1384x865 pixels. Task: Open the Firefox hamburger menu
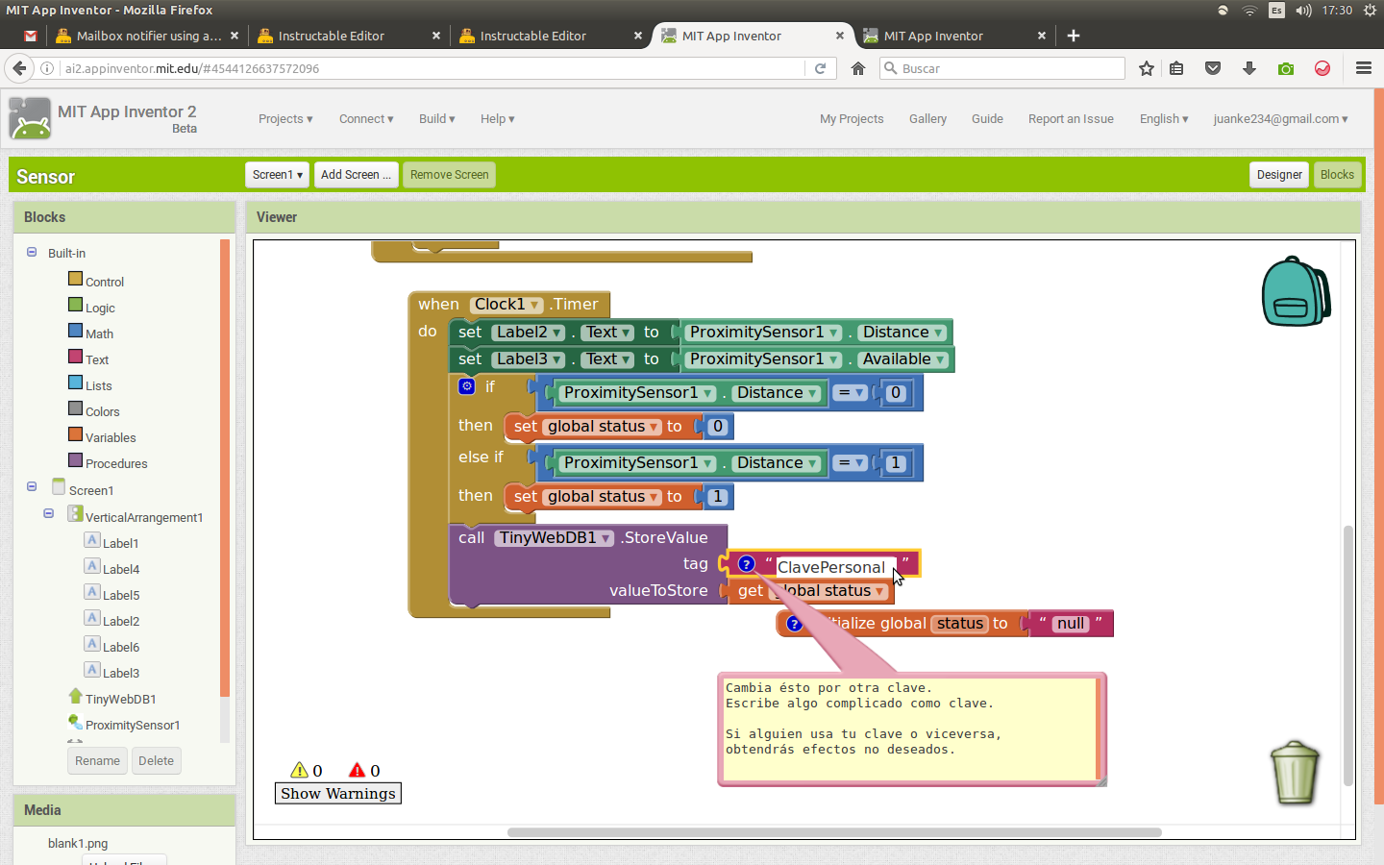click(x=1363, y=68)
